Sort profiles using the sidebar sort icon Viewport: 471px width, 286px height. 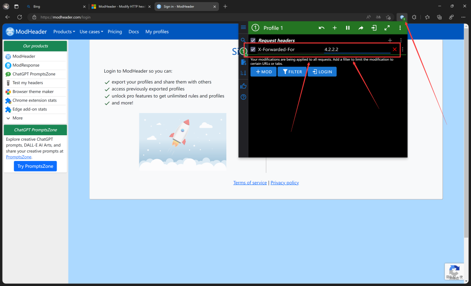coord(243,73)
